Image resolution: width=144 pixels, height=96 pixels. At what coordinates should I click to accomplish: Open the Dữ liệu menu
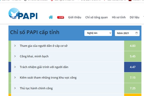coord(135,17)
